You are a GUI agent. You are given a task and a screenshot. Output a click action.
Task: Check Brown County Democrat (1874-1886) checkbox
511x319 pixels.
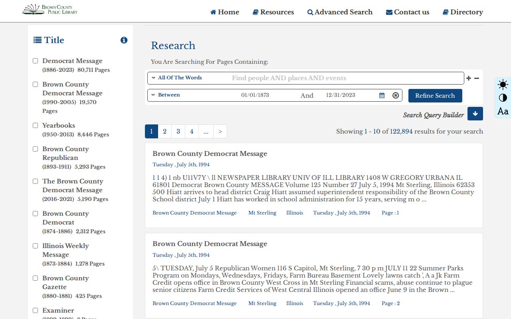click(35, 214)
